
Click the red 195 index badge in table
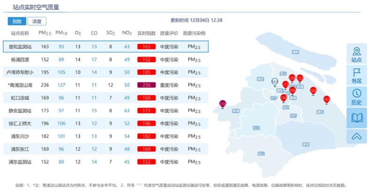[146, 72]
